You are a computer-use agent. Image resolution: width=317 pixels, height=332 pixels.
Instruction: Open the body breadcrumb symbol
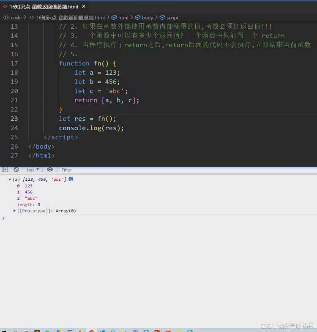(147, 18)
